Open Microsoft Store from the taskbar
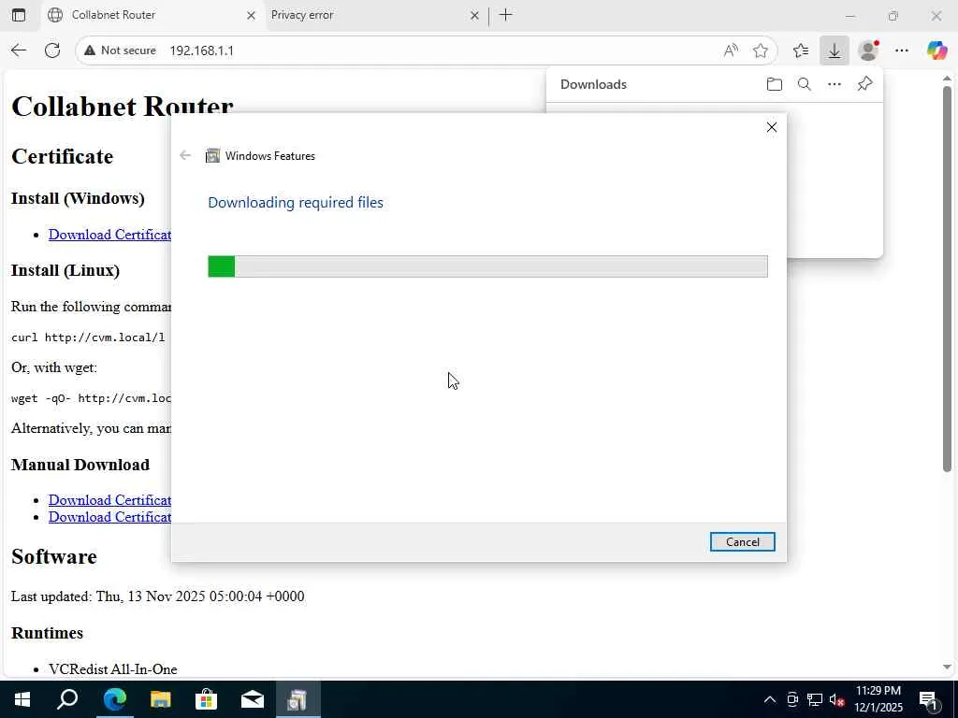The image size is (958, 718). pyautogui.click(x=207, y=699)
